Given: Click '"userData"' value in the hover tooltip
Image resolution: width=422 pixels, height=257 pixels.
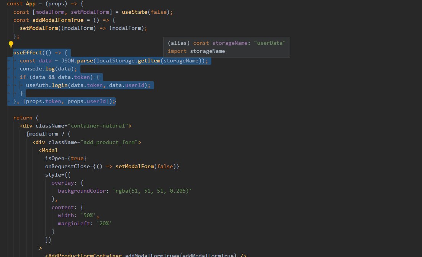Looking at the screenshot, I should click(x=270, y=43).
